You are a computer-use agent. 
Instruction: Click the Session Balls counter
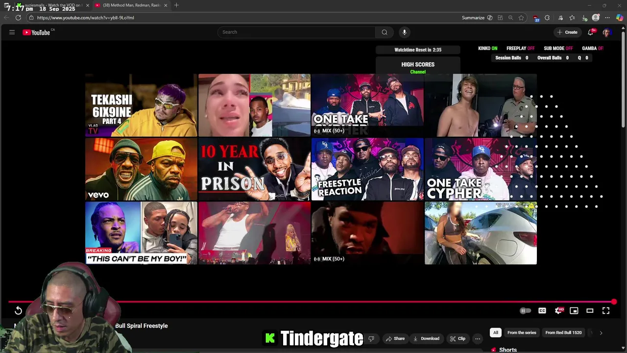pos(511,58)
